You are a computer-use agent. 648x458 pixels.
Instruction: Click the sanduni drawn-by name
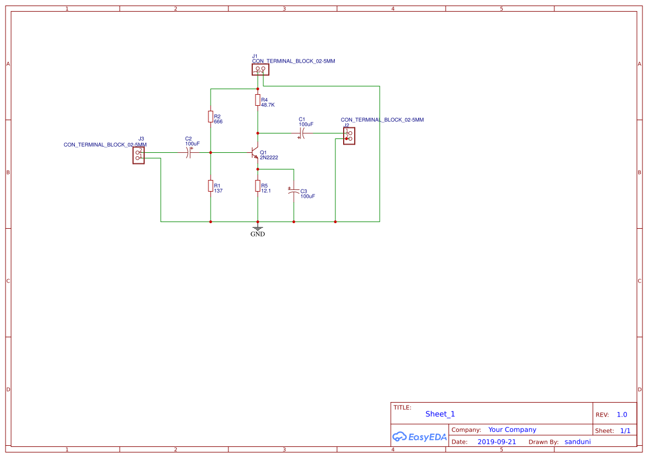[577, 441]
